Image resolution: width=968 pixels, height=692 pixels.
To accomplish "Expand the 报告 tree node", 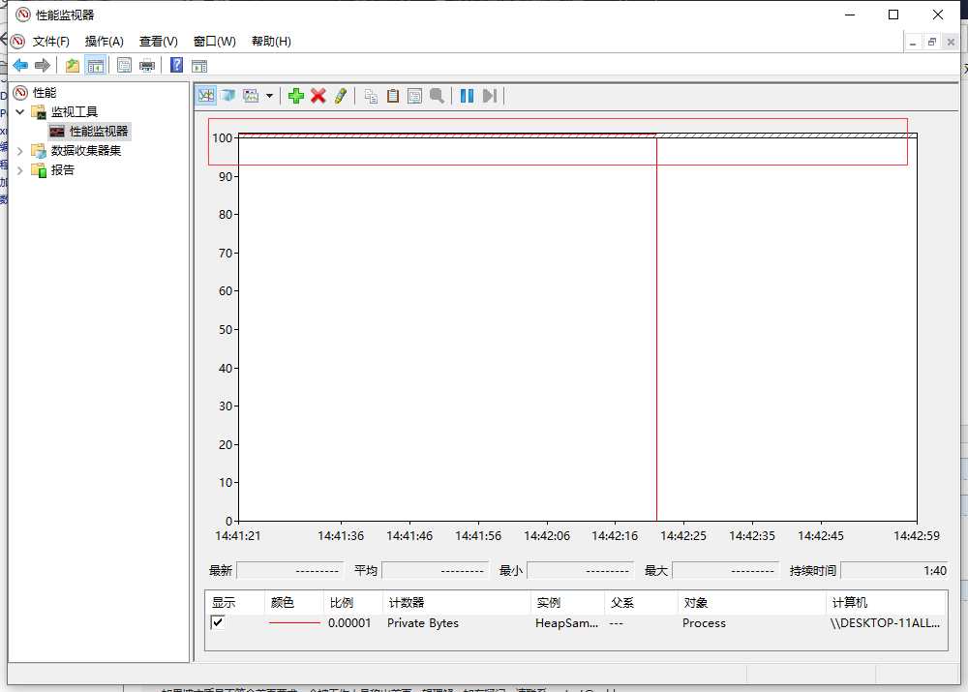I will point(19,170).
